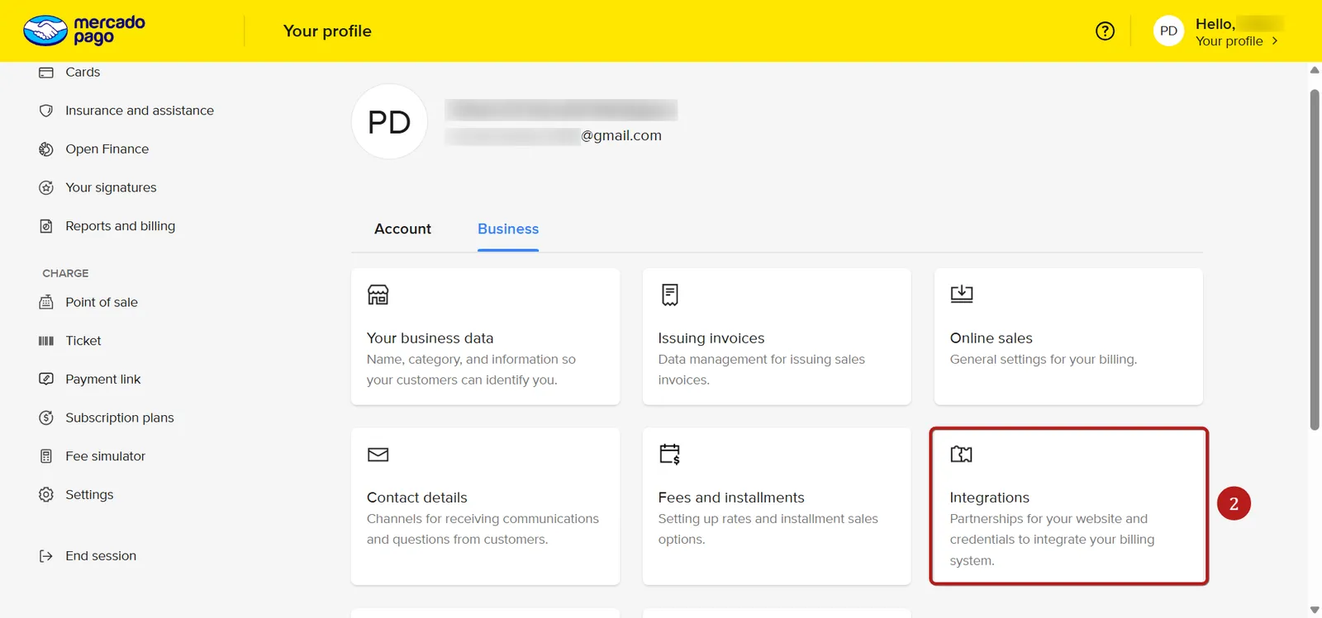1322x618 pixels.
Task: Switch to the Account tab
Action: [402, 229]
